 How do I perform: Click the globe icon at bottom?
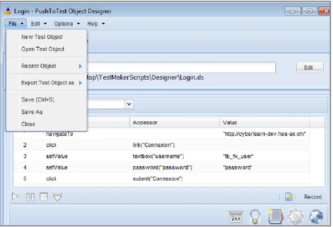point(316,216)
